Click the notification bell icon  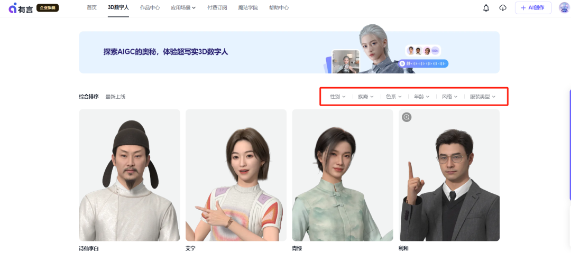(486, 8)
